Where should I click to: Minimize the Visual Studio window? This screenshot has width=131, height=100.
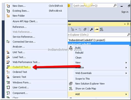122,6
